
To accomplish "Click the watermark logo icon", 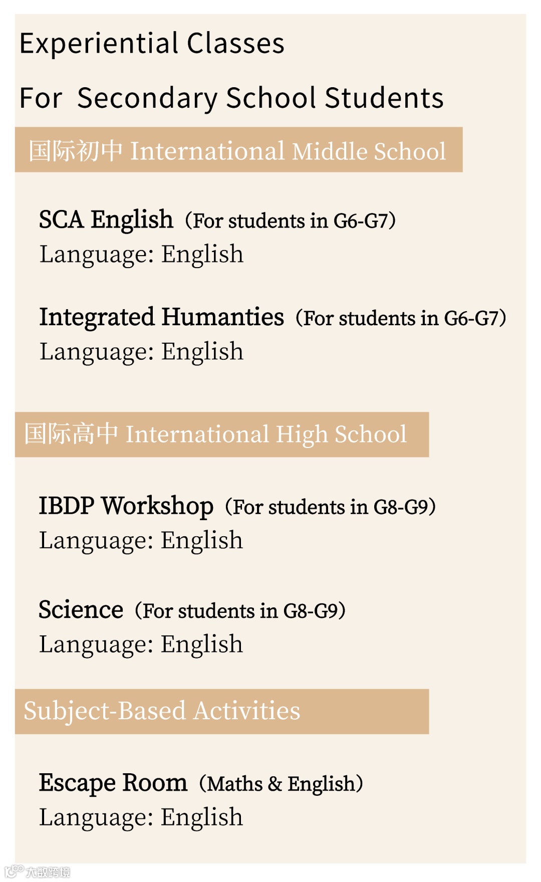I will (x=14, y=871).
